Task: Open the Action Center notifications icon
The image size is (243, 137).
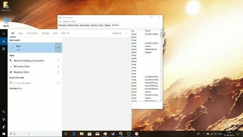Action: [x=238, y=134]
